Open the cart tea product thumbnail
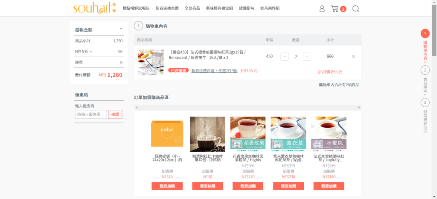This screenshot has height=199, width=437. tap(151, 62)
